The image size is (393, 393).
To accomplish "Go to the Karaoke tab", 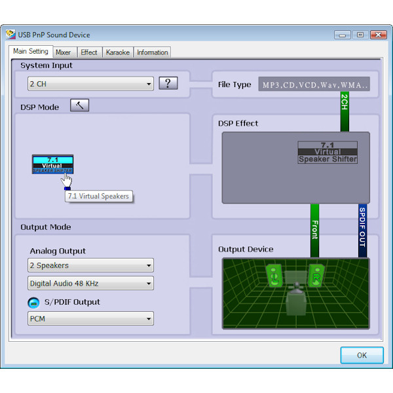I will [x=117, y=52].
